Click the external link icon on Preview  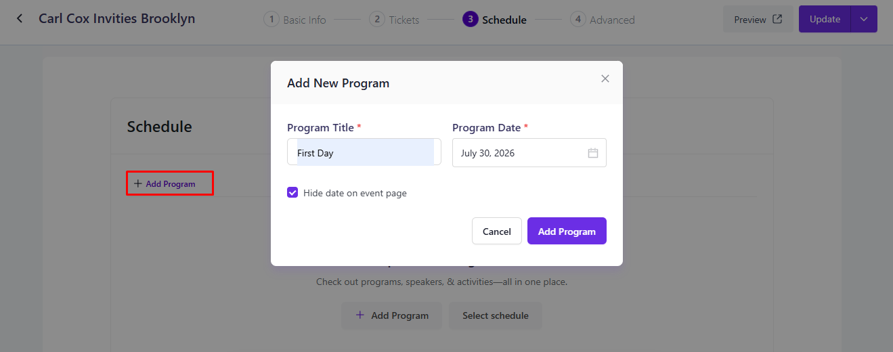click(777, 20)
